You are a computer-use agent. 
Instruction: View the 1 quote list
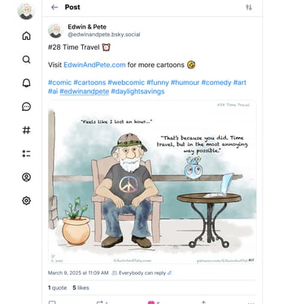coord(57,288)
